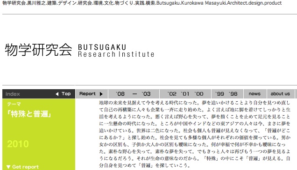Click the down triangle before Get report

click(8, 167)
